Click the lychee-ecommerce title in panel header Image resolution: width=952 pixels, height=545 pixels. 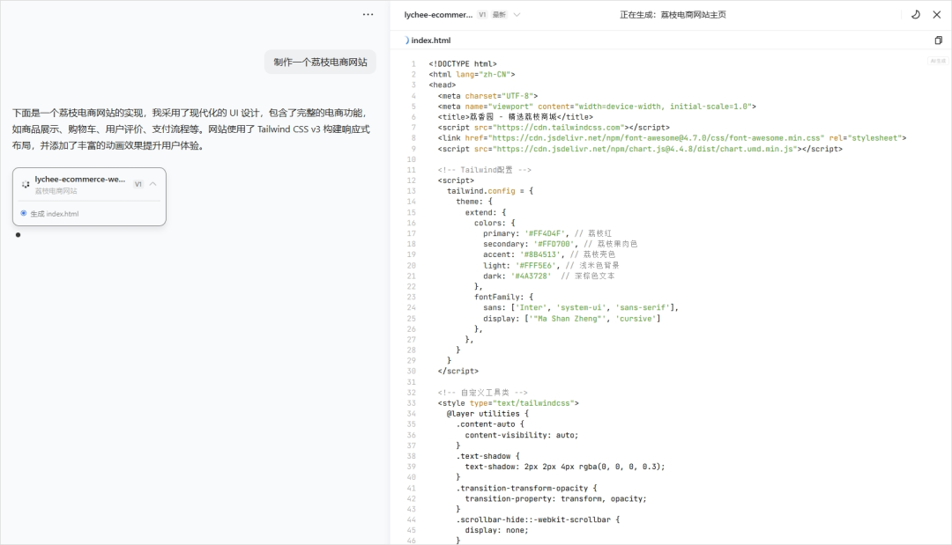coord(438,14)
